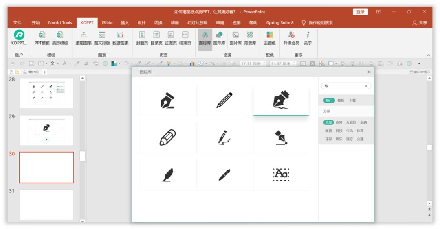Insert a 过渡页 transition page

click(171, 38)
